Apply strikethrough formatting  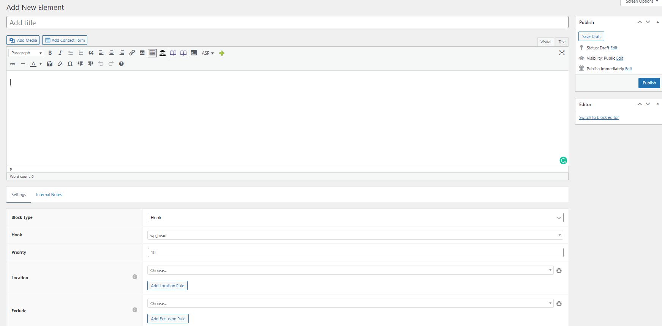point(13,63)
